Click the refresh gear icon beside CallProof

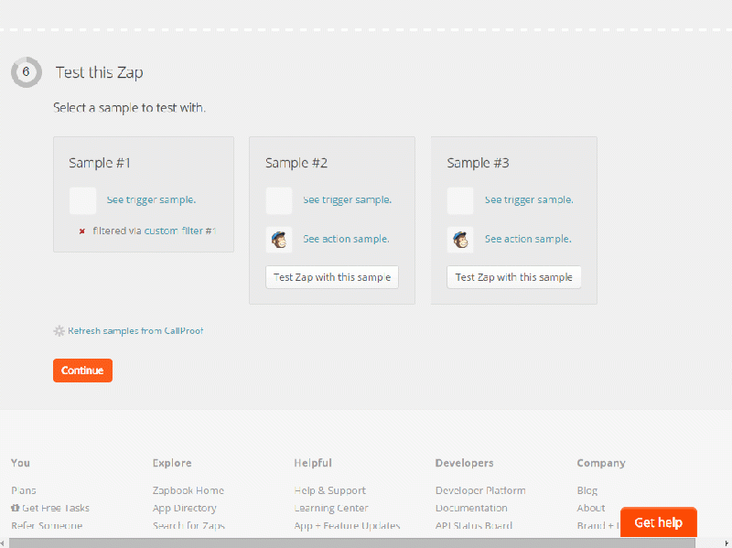[x=59, y=331]
